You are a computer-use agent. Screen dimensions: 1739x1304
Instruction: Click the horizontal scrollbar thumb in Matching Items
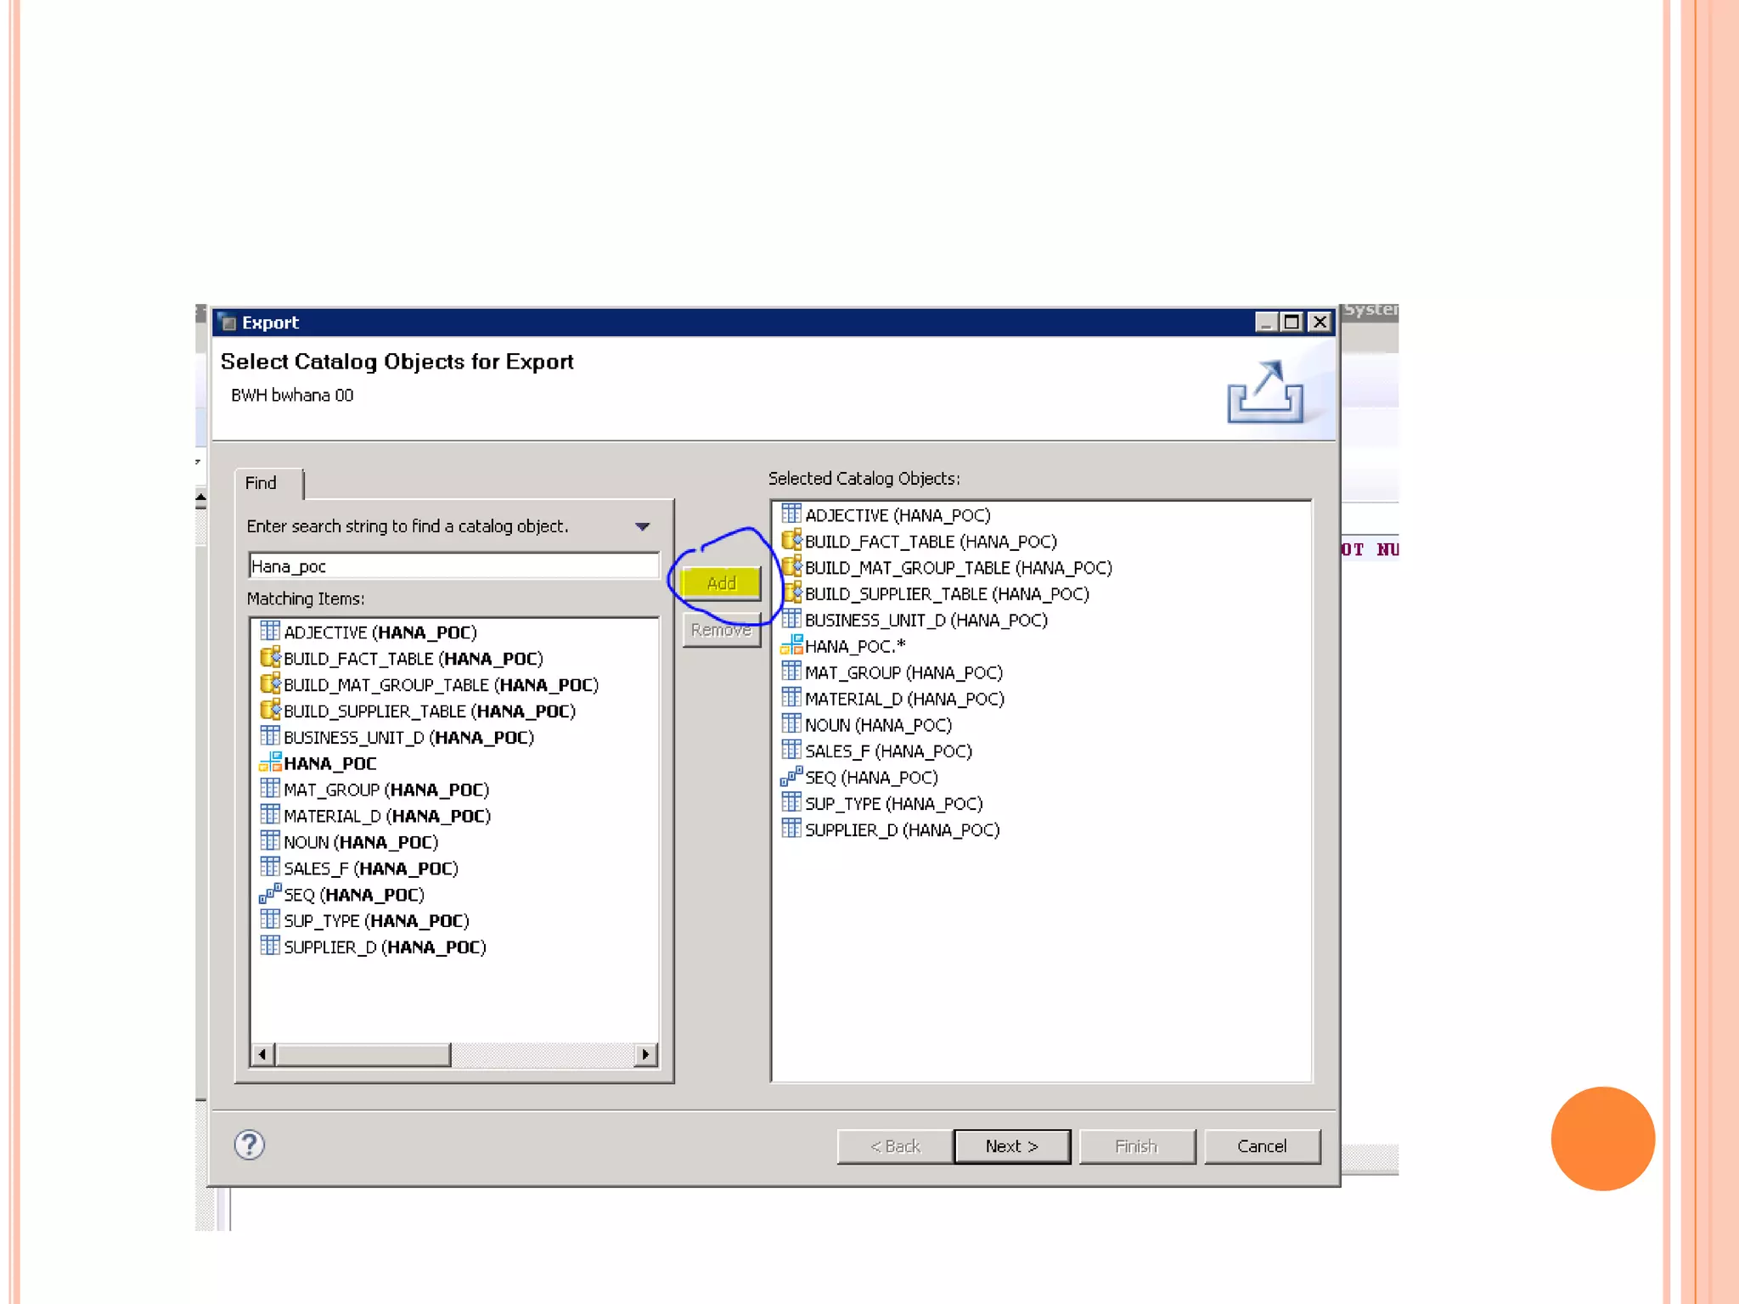pos(363,1054)
